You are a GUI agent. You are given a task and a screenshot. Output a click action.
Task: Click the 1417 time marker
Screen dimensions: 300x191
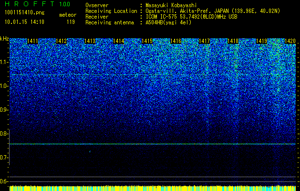tap(204, 41)
